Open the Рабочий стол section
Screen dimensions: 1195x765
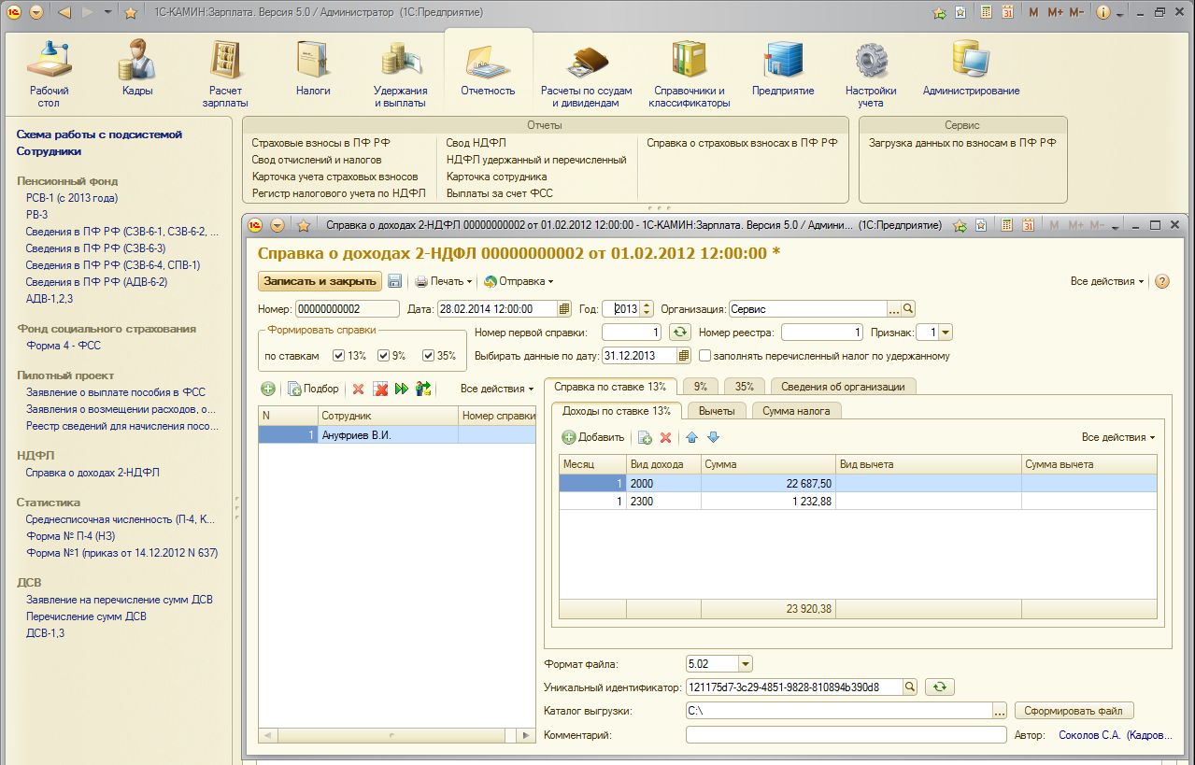(x=49, y=74)
